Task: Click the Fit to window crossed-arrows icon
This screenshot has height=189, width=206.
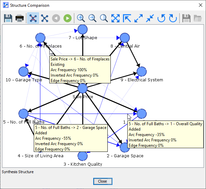Action: pos(115,18)
